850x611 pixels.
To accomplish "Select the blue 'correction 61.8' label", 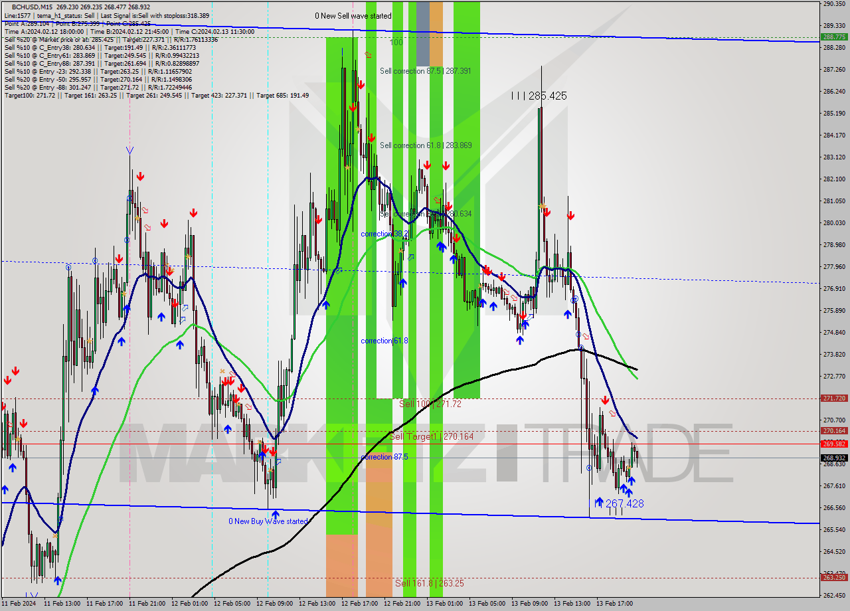I will 384,341.
